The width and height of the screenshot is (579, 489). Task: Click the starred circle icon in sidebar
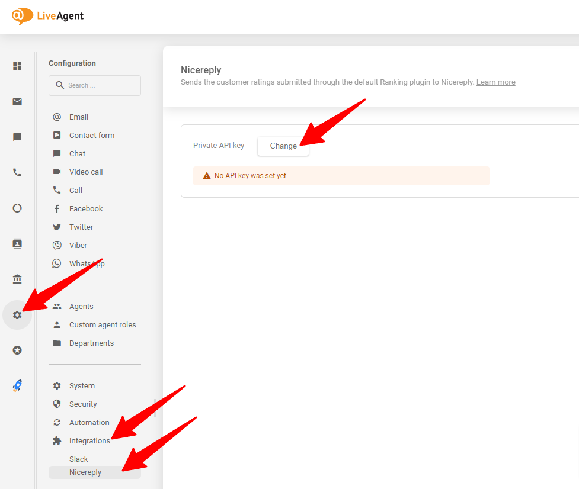tap(17, 350)
